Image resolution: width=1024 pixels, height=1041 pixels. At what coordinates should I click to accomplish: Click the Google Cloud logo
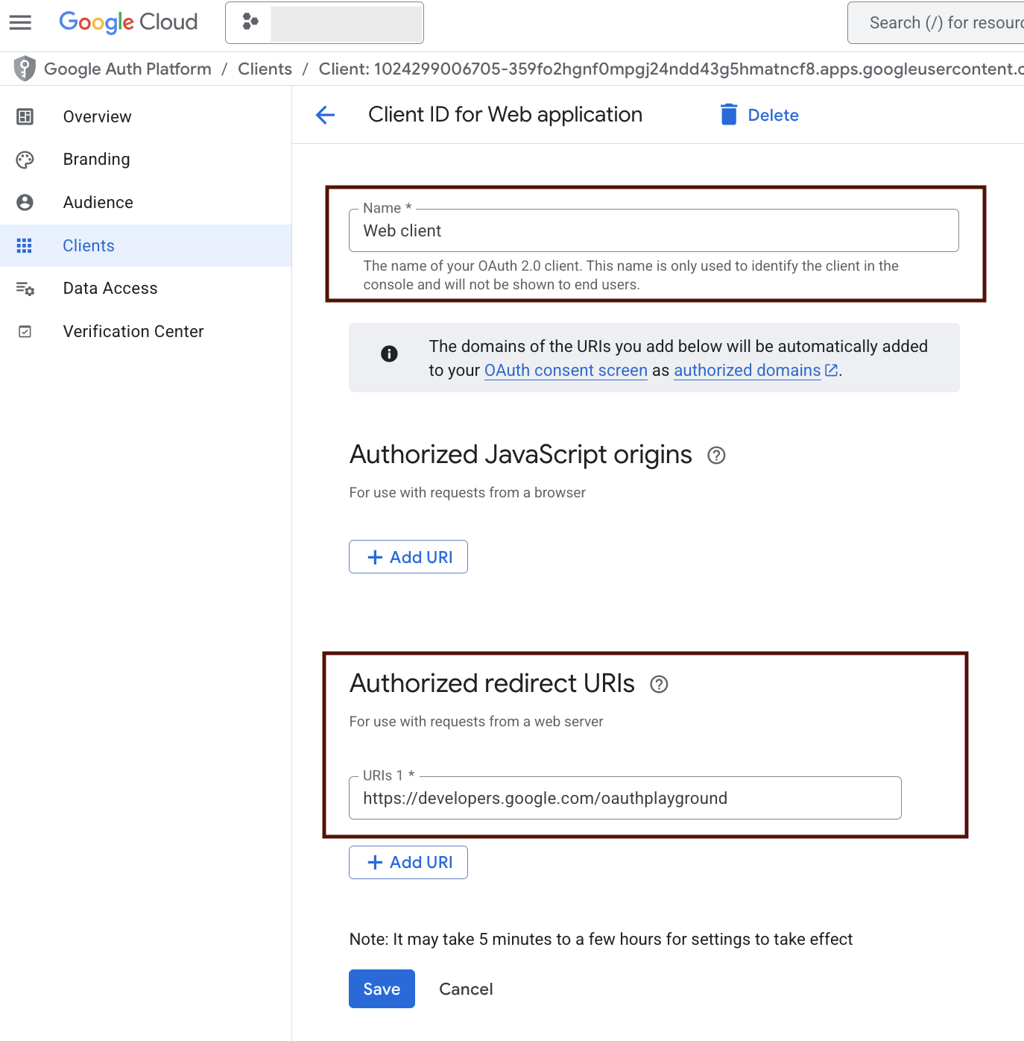coord(128,22)
